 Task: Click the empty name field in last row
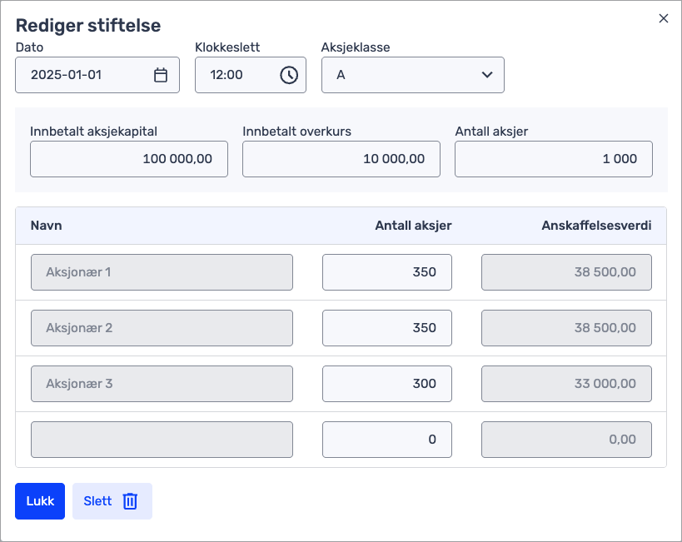pos(162,440)
